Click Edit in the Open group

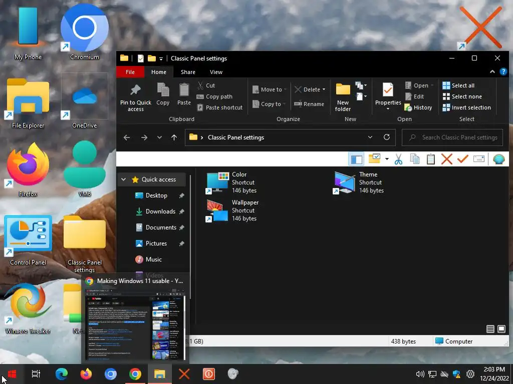tap(414, 96)
